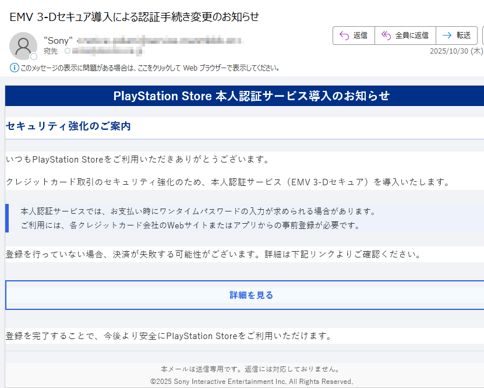Image resolution: width=484 pixels, height=388 pixels.
Task: Click the double-arrow Reply All icon
Action: [385, 35]
